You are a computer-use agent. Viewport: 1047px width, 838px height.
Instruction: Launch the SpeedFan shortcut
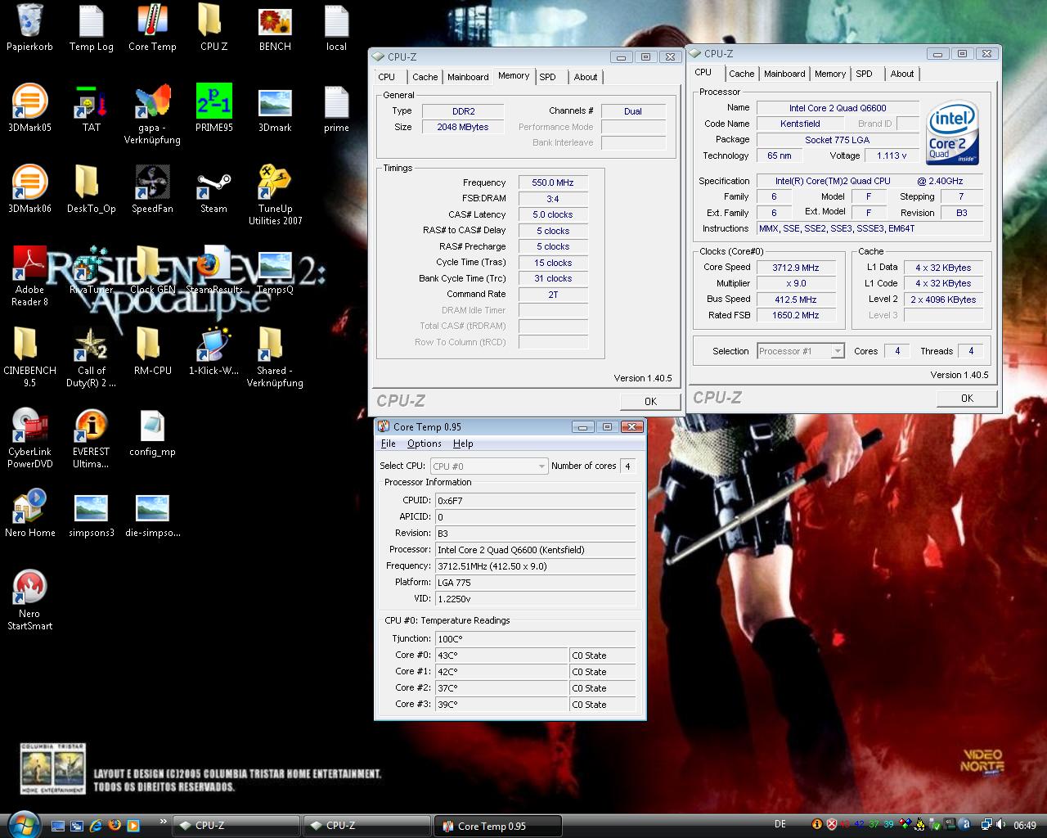(x=152, y=189)
